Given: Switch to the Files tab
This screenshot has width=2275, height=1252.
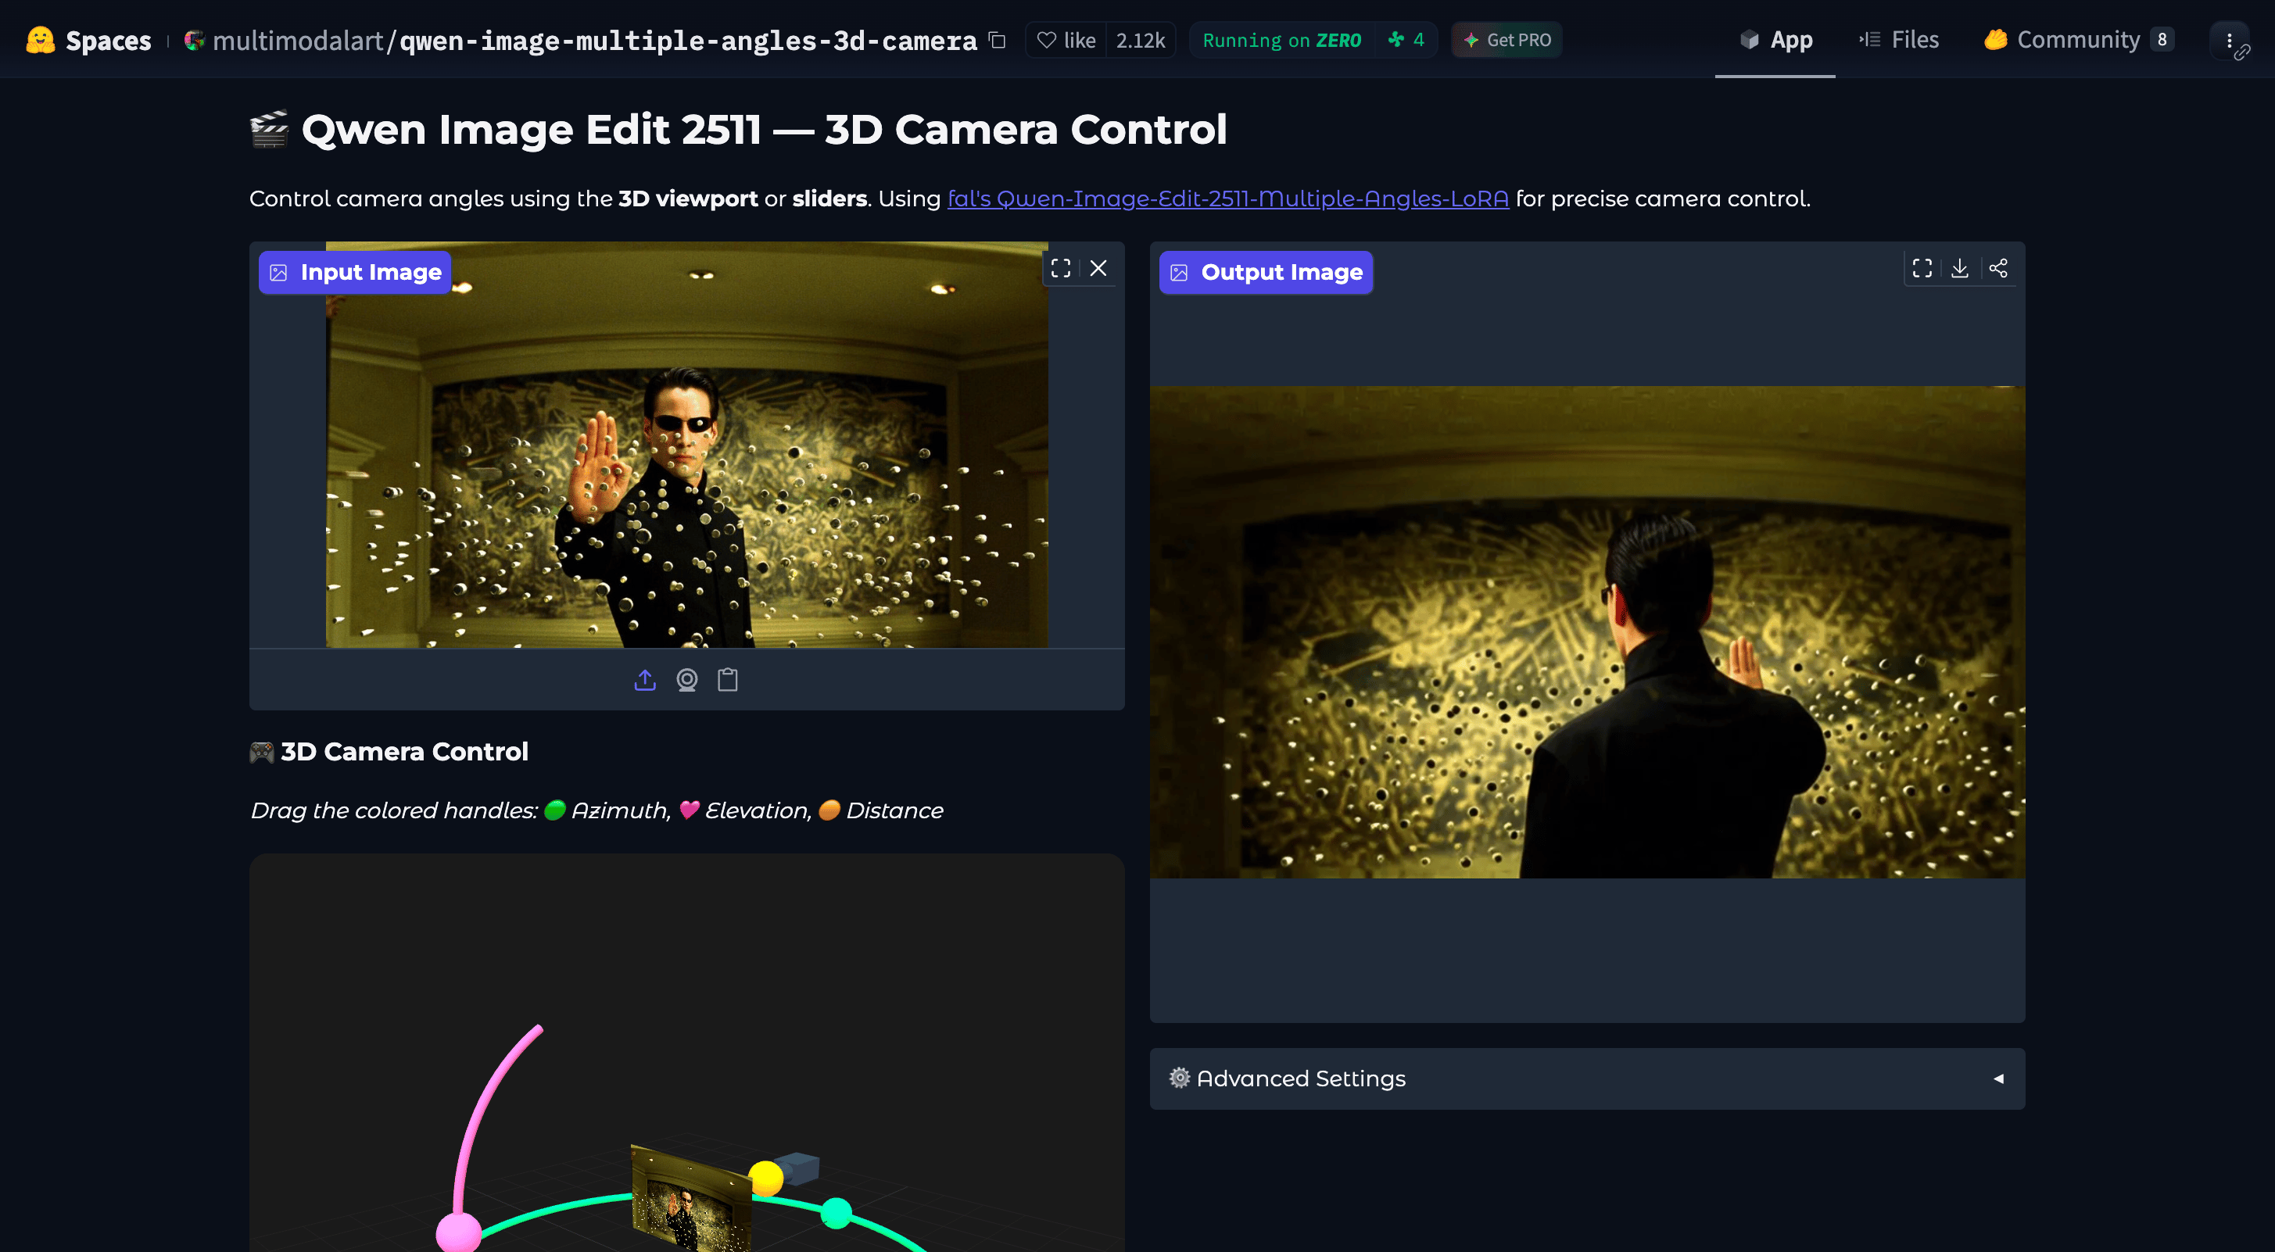Looking at the screenshot, I should (x=1898, y=41).
